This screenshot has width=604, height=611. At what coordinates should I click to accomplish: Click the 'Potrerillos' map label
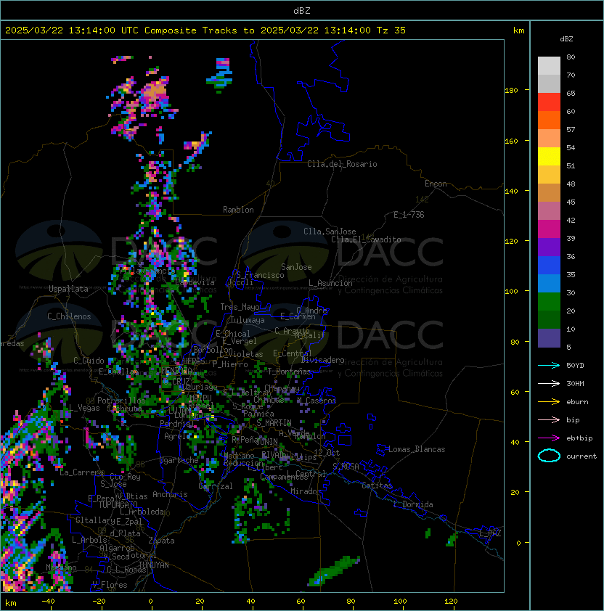click(121, 401)
